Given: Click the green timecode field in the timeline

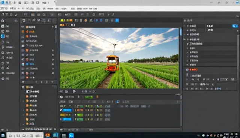Looking at the screenshot, I should click(89, 97).
